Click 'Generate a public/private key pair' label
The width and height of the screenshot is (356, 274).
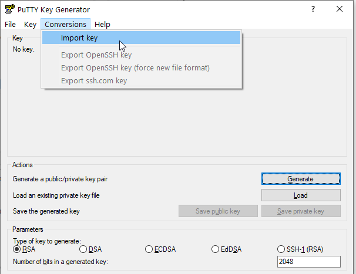60,179
